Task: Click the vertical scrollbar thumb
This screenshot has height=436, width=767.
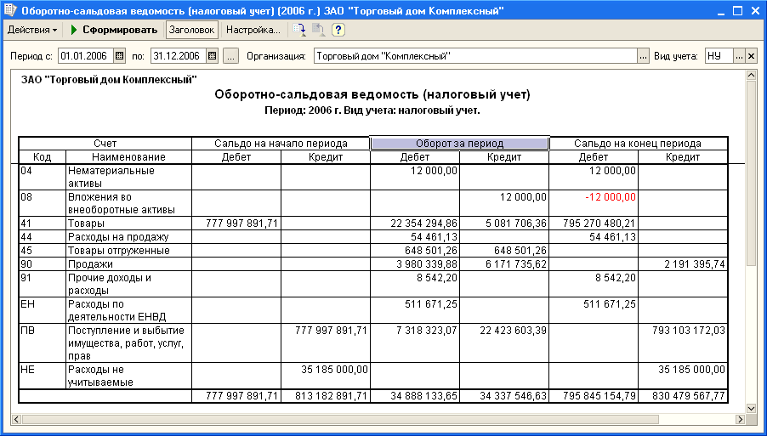Action: (x=751, y=173)
